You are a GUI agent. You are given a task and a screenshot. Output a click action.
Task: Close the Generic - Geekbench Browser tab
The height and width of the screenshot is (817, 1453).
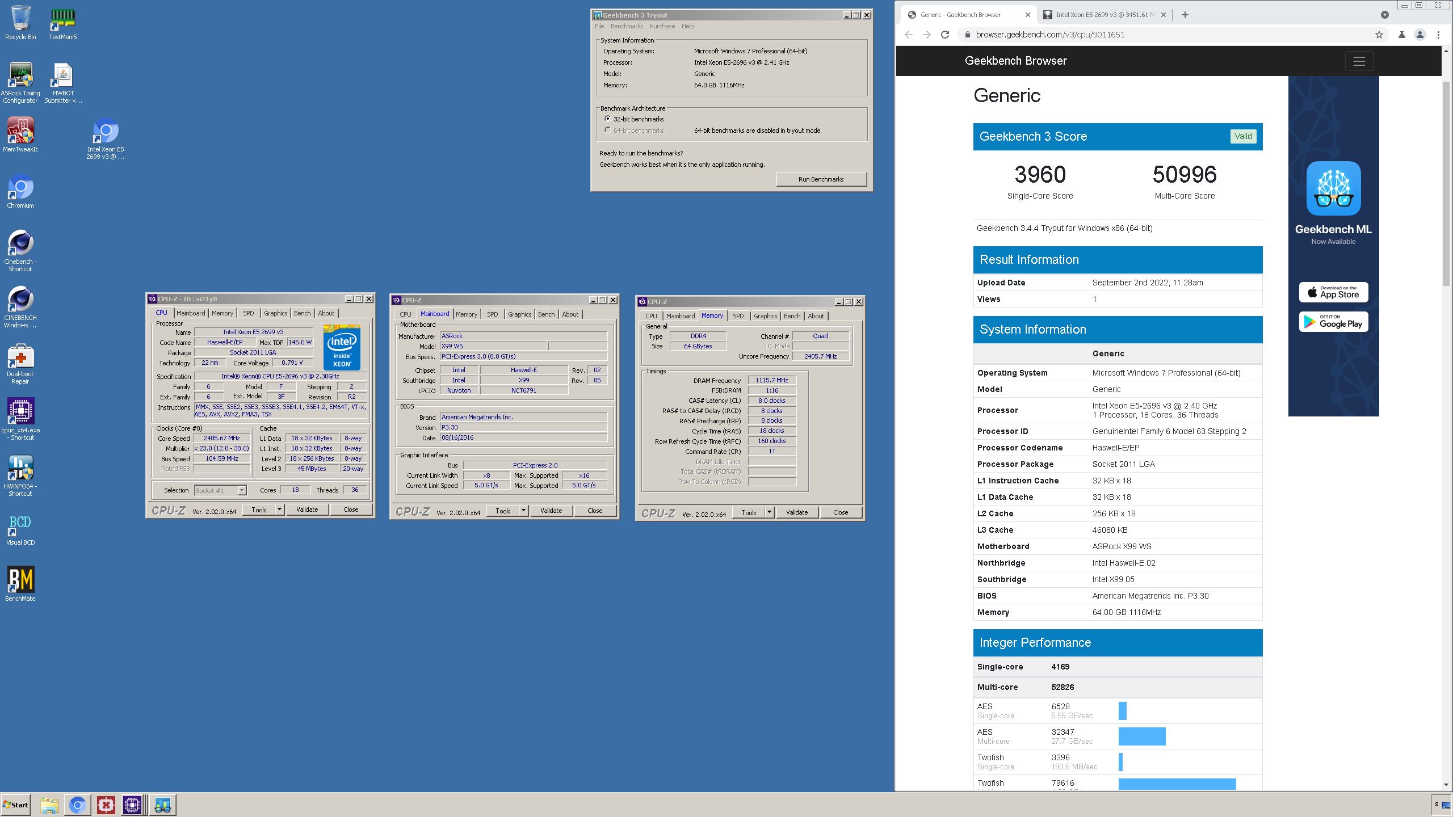(x=1028, y=15)
